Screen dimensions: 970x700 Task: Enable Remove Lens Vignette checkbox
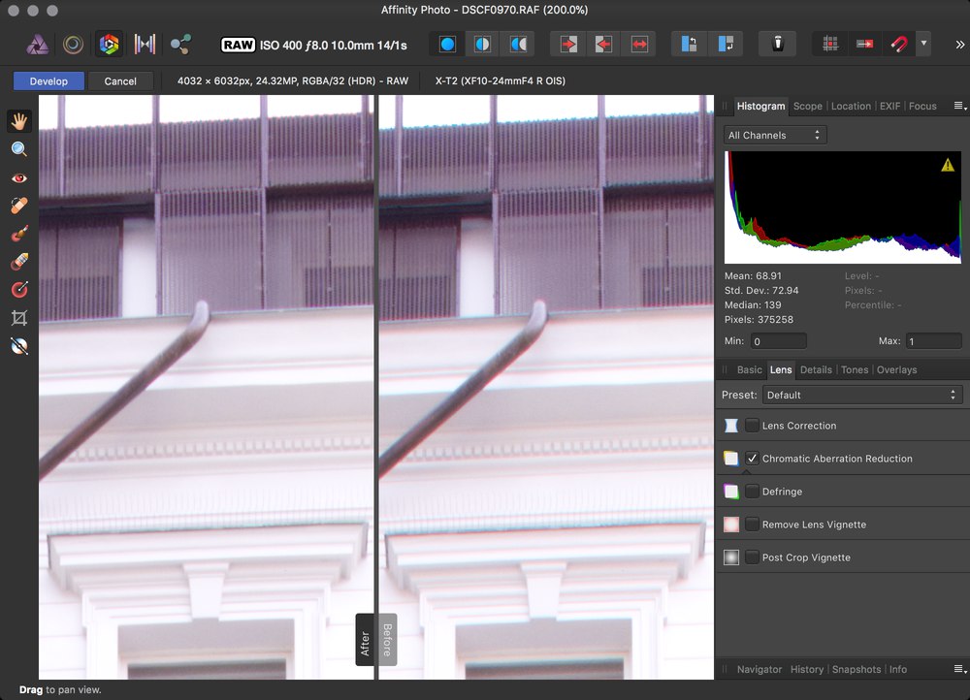[752, 525]
